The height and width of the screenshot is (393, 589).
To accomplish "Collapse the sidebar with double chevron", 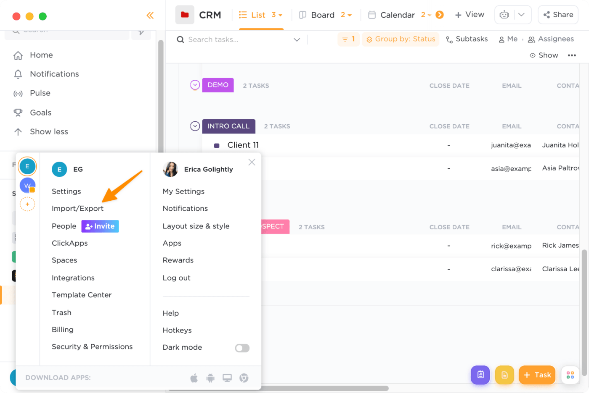I will [x=150, y=16].
